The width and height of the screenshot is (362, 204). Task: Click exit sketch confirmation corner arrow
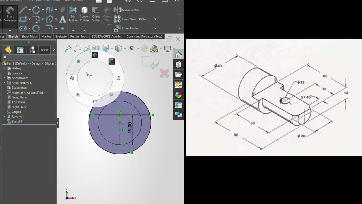[151, 63]
